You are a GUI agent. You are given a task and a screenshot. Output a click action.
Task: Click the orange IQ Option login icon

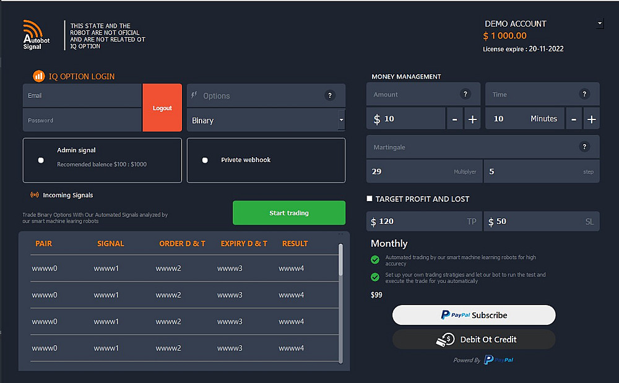click(38, 76)
